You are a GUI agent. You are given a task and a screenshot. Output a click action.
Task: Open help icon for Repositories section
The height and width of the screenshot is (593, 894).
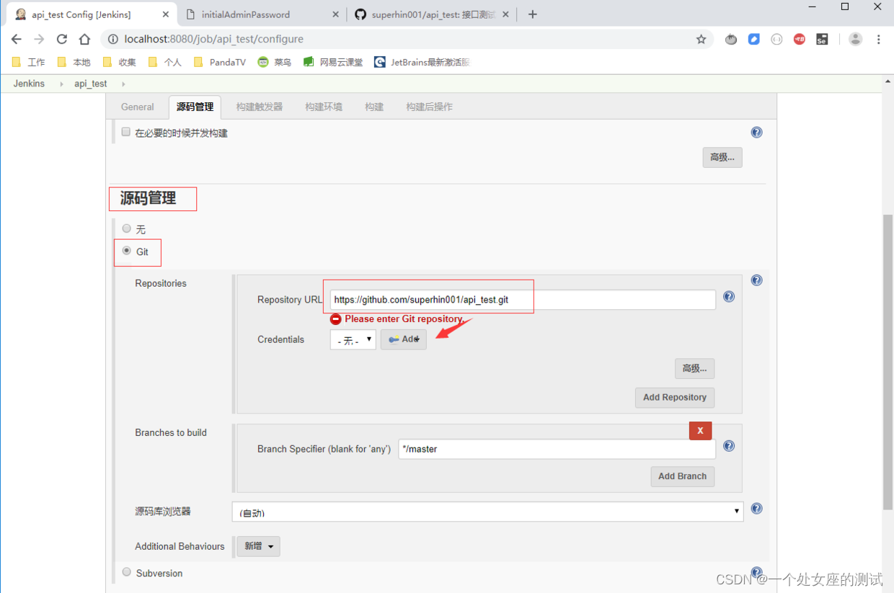coord(756,280)
